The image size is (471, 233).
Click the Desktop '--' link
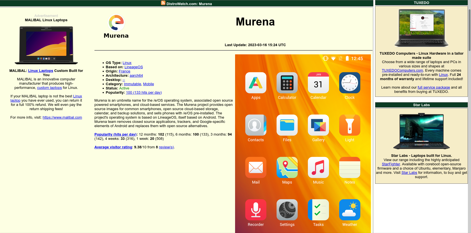click(x=124, y=80)
